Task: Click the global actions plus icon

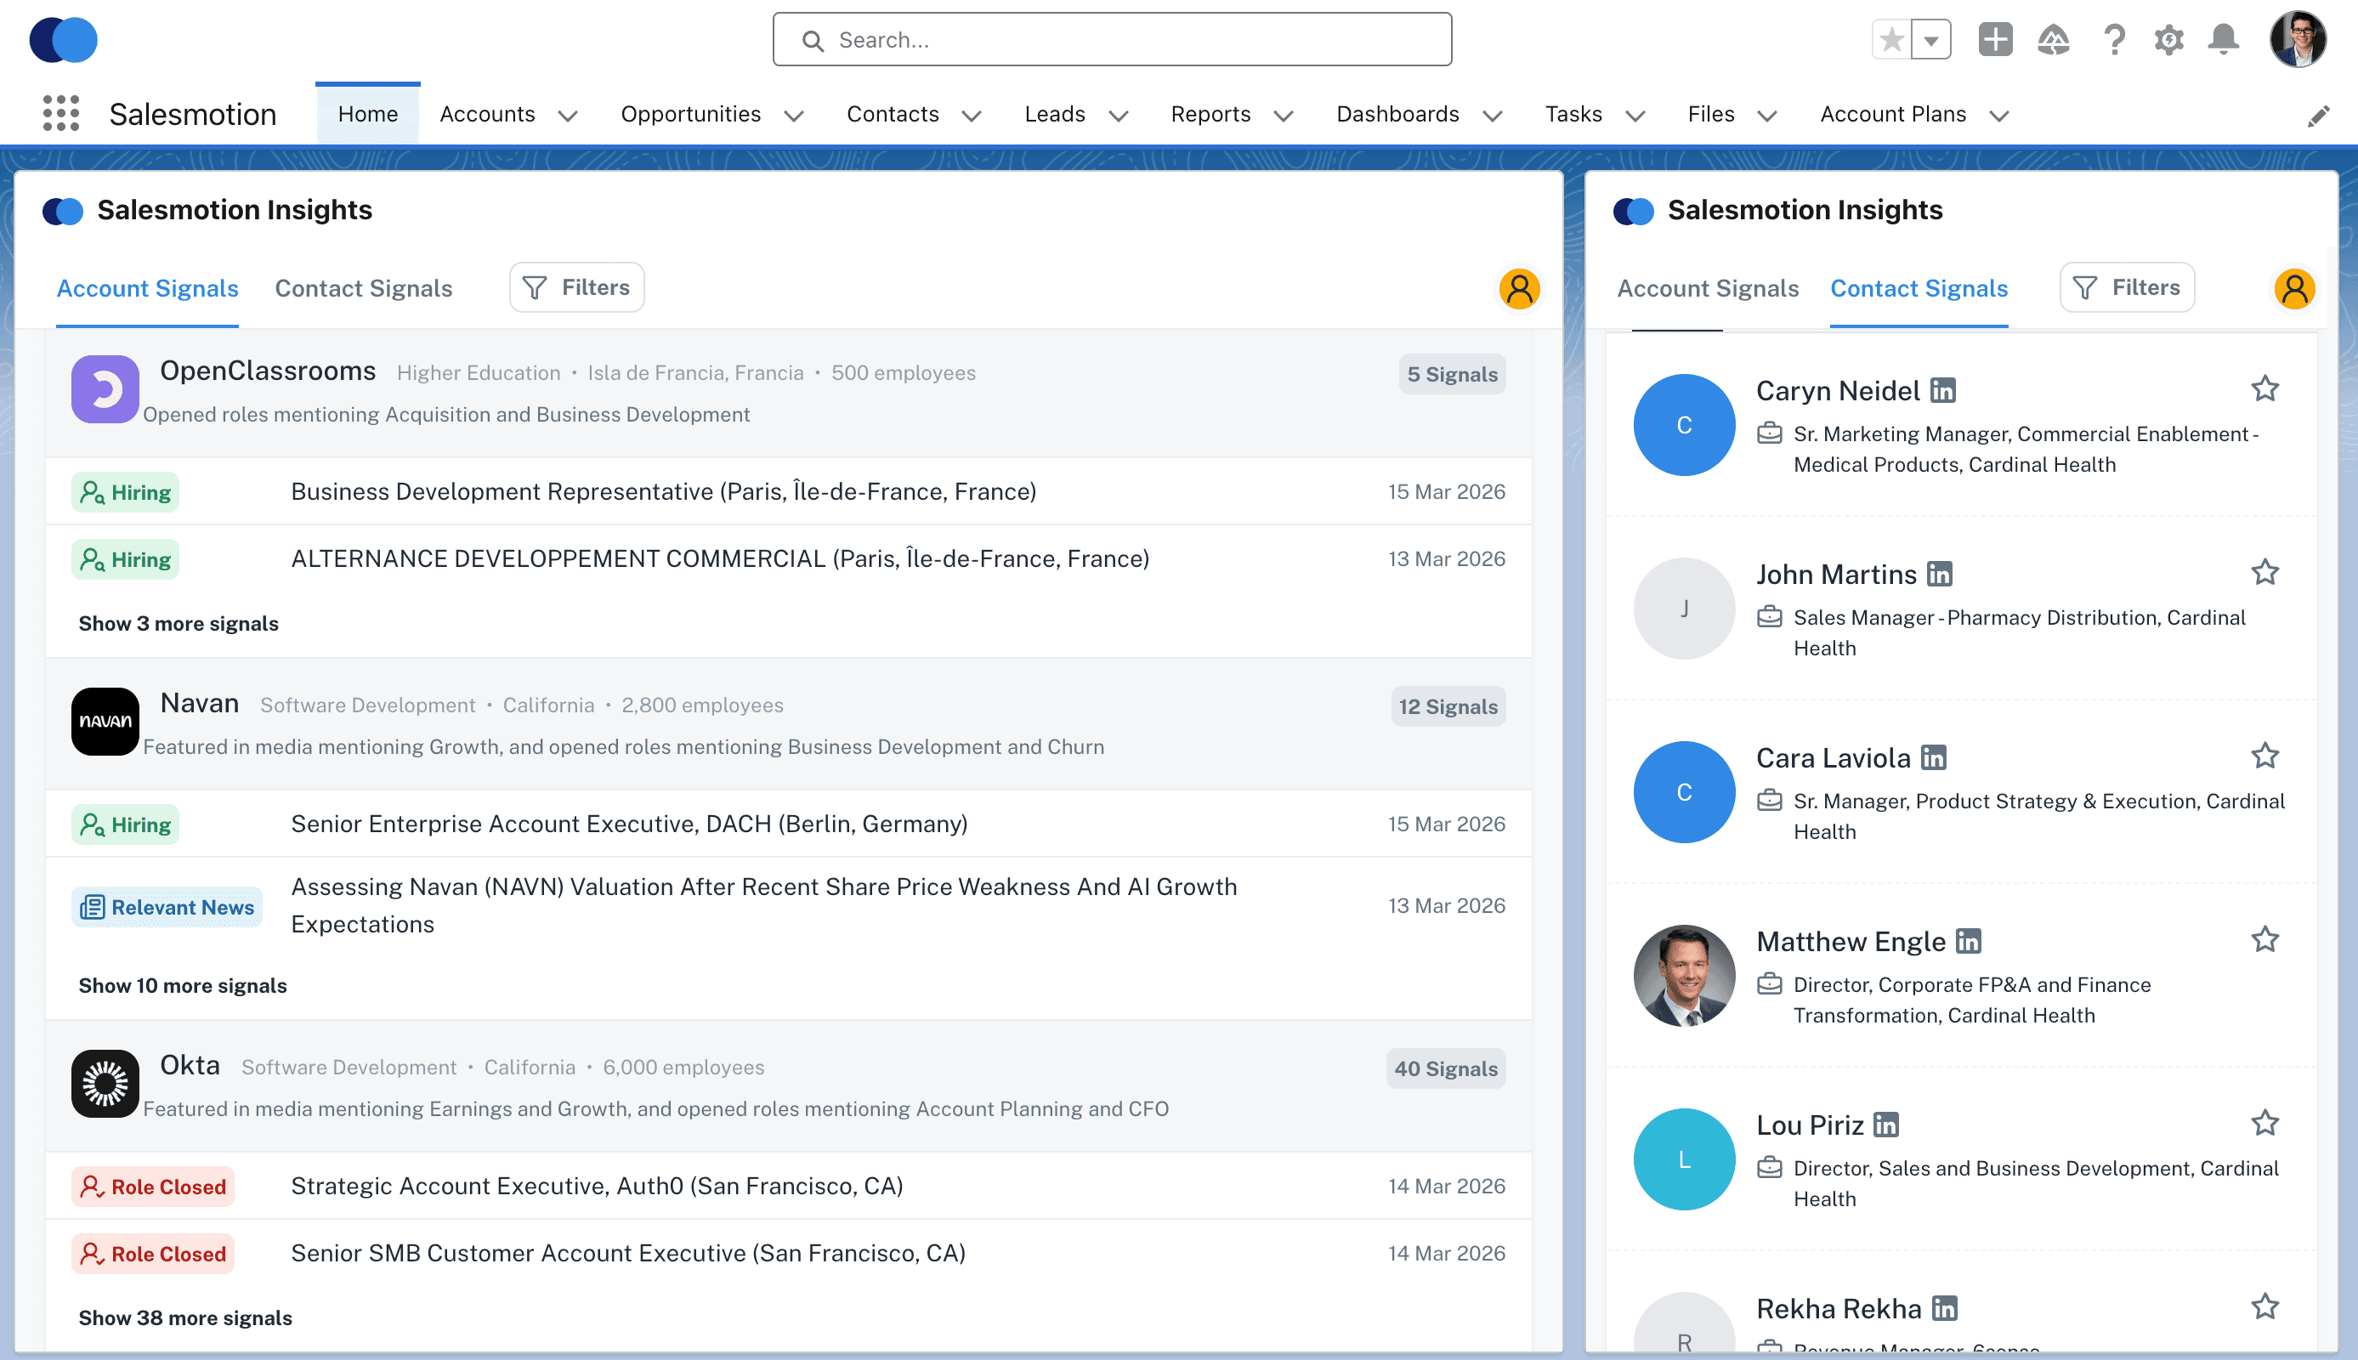Action: (1995, 40)
